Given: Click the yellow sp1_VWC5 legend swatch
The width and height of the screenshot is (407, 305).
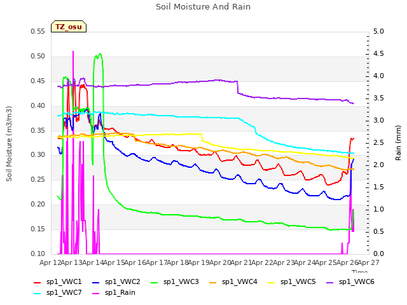Looking at the screenshot, I should click(x=272, y=282).
